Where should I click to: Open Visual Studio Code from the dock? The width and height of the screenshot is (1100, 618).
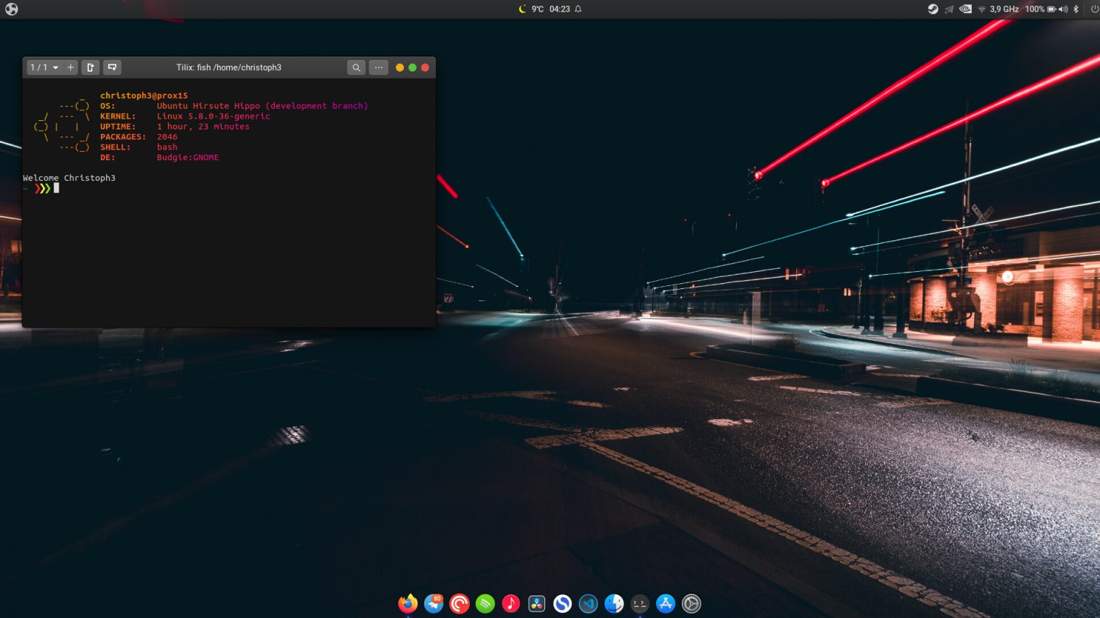click(x=588, y=604)
